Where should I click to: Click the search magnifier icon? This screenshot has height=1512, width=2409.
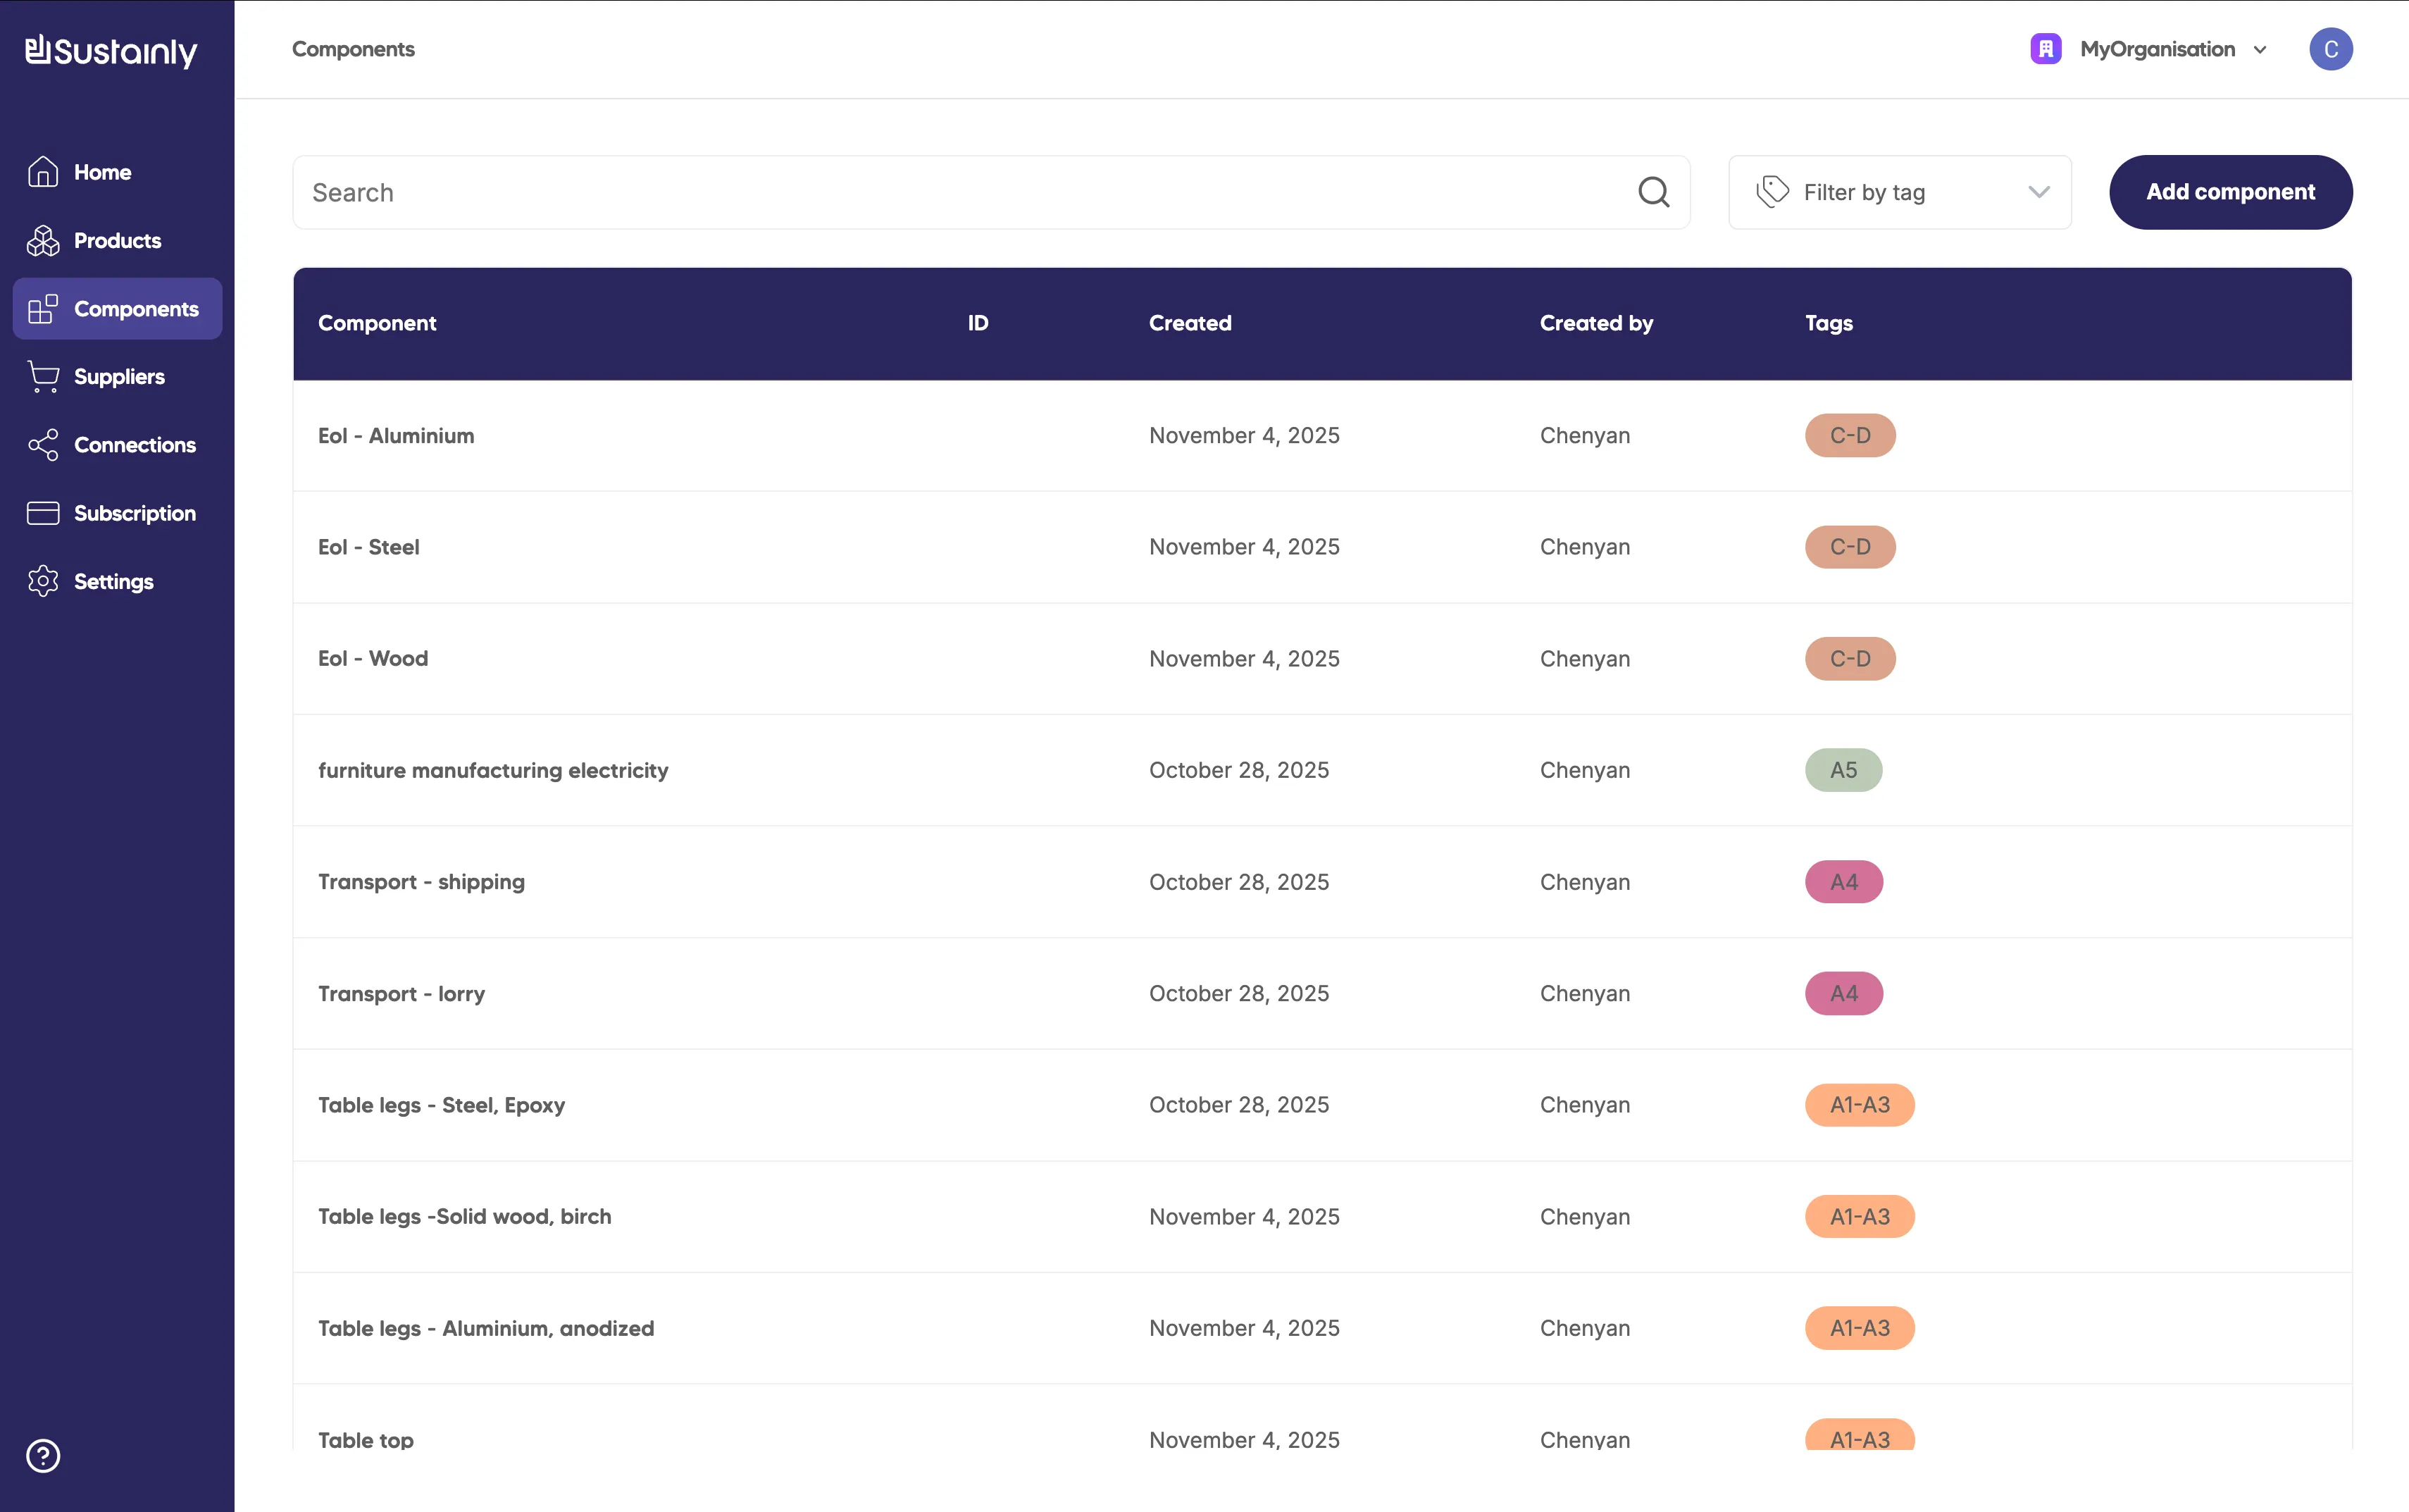tap(1653, 192)
